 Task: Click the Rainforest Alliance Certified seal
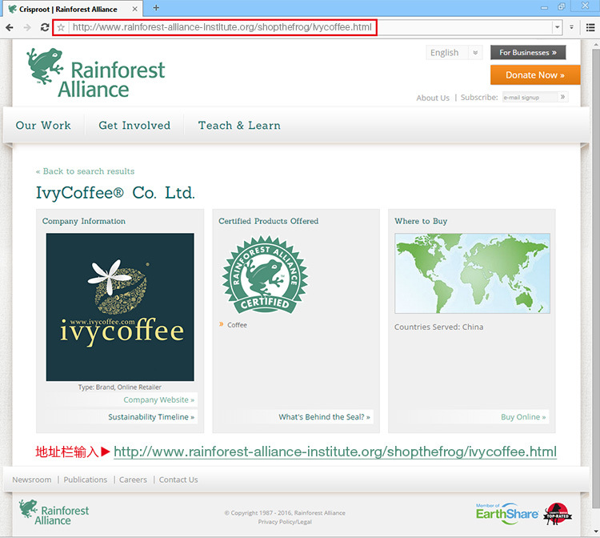click(265, 275)
